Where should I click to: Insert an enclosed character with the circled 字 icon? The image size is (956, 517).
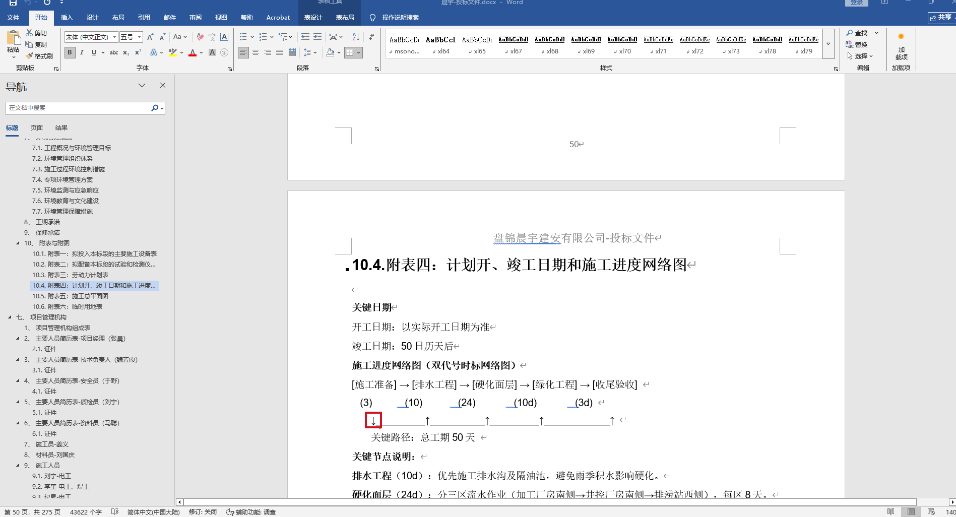(x=224, y=52)
